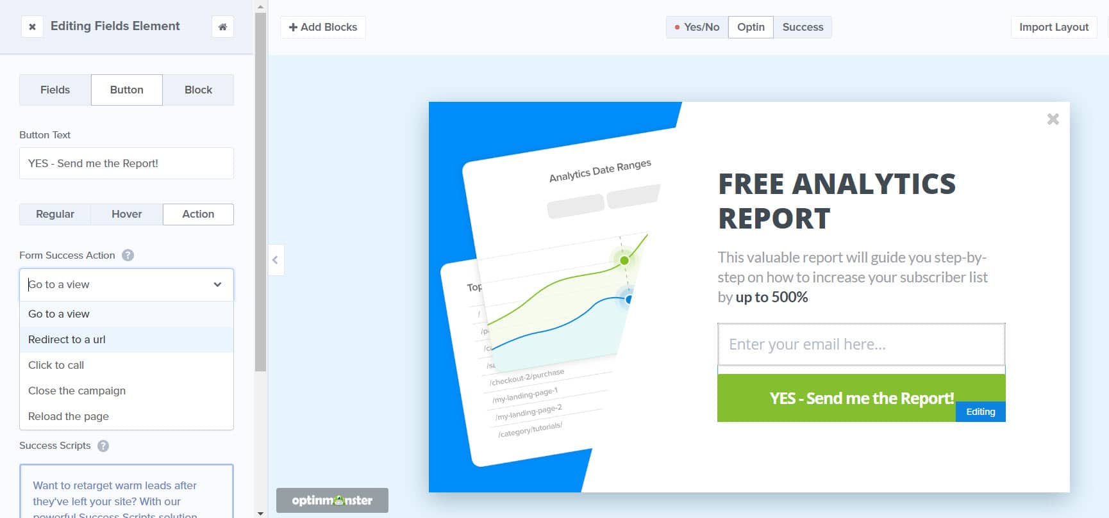This screenshot has width=1109, height=518.
Task: Choose the 'Reload the page' option
Action: point(126,416)
